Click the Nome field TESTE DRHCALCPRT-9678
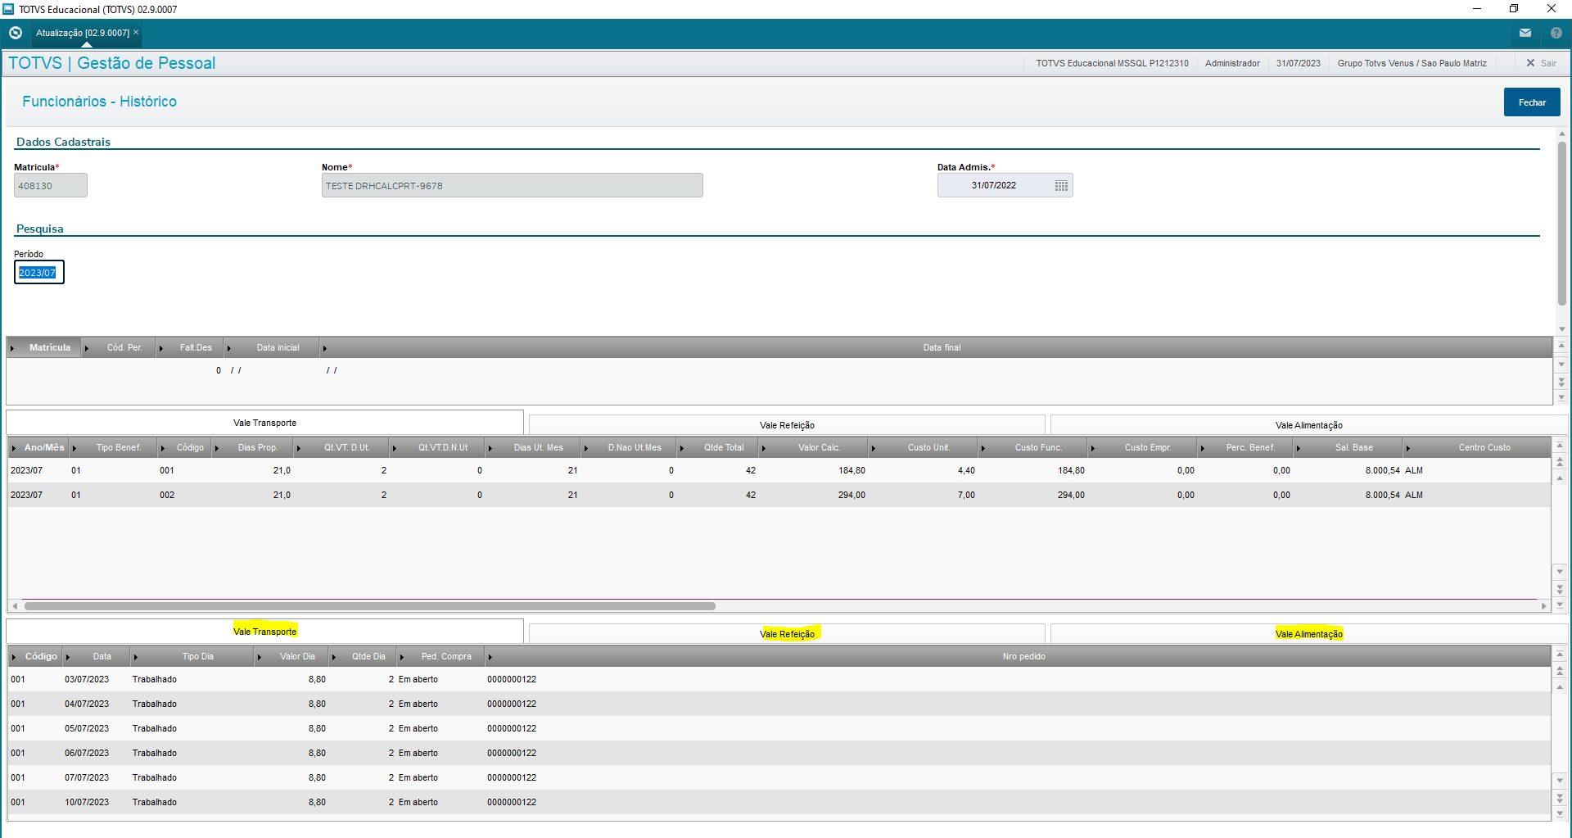The image size is (1572, 838). (512, 186)
